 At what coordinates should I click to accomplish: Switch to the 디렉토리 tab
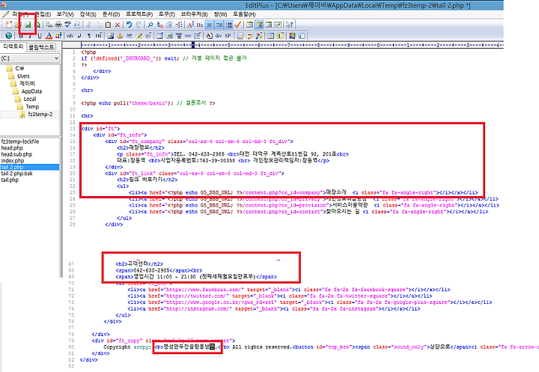[x=13, y=46]
